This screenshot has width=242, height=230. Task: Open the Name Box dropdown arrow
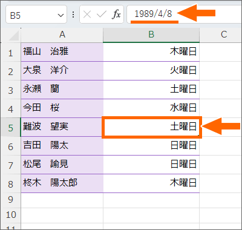(60, 15)
